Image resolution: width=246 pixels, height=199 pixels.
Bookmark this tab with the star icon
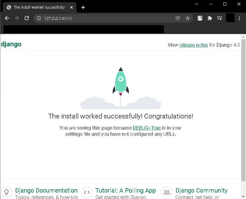tap(188, 18)
